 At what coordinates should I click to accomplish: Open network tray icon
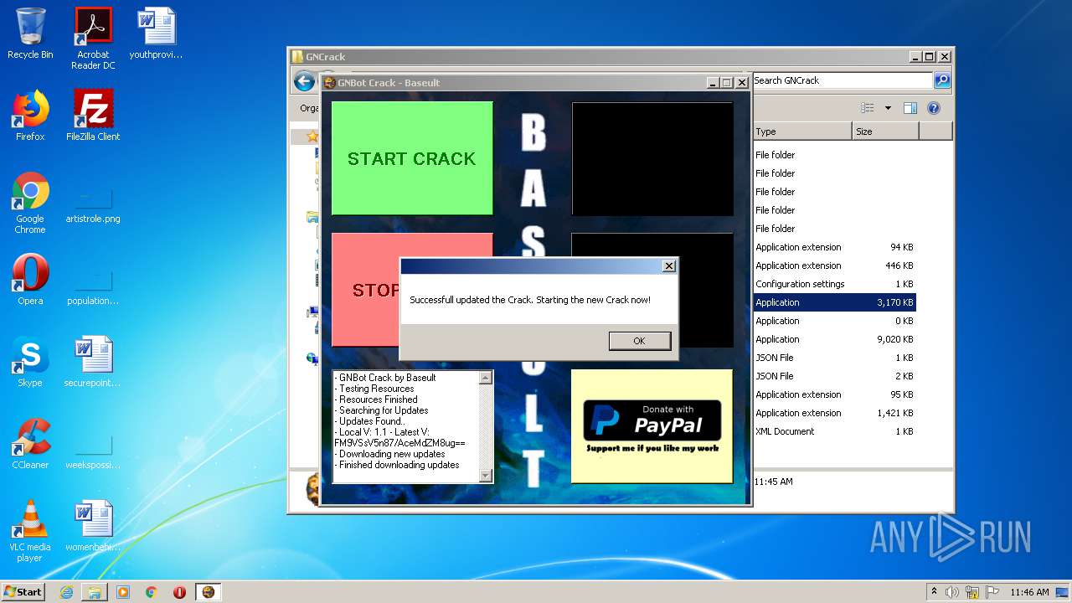click(x=972, y=592)
